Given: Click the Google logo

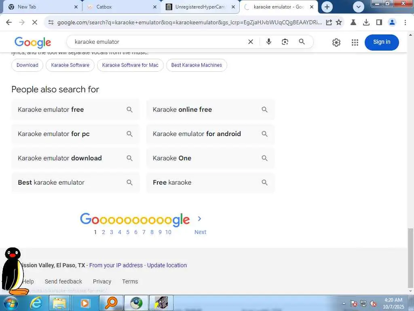Looking at the screenshot, I should click(x=33, y=42).
